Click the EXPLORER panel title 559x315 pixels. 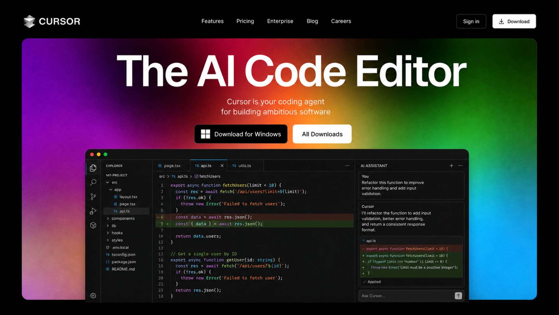click(x=114, y=166)
